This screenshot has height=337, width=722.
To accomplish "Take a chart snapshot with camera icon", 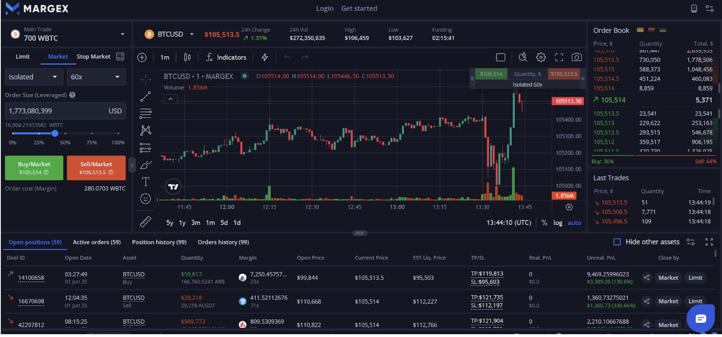I will point(577,57).
